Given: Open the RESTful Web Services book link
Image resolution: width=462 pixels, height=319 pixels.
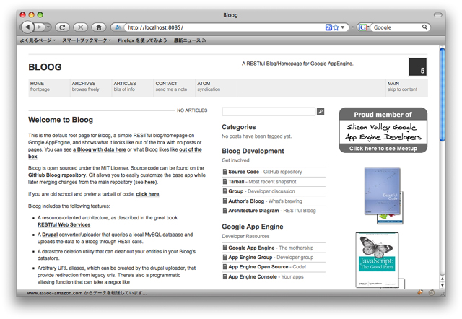Looking at the screenshot, I should (64, 224).
